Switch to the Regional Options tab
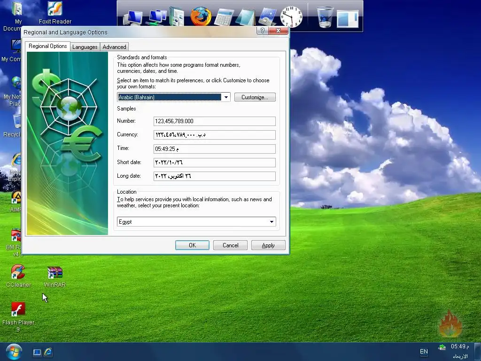Screen dimensions: 481x361 coord(47,46)
